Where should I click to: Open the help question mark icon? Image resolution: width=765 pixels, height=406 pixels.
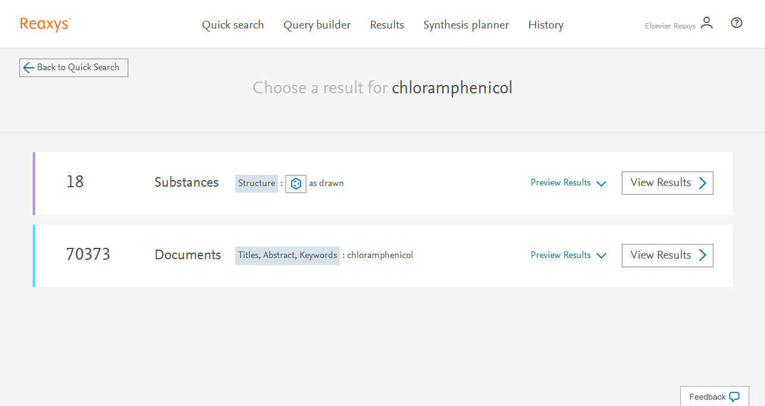(736, 23)
